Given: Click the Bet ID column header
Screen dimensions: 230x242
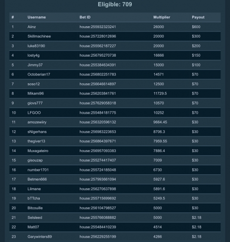Looking at the screenshot, I should click(x=85, y=17).
